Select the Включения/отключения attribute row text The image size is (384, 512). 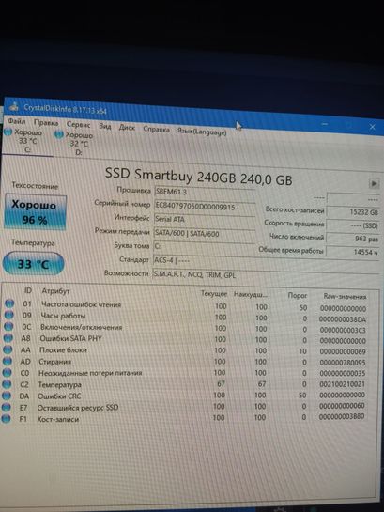coord(82,327)
